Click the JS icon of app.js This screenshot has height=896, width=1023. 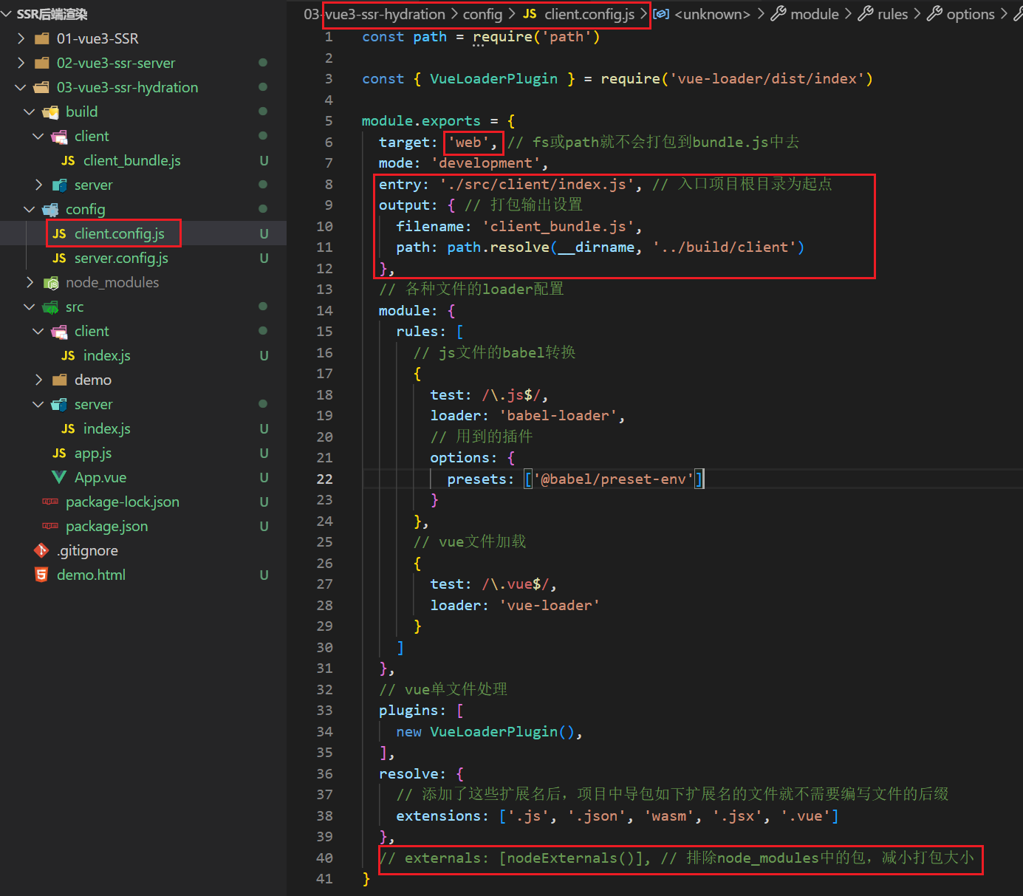(59, 454)
